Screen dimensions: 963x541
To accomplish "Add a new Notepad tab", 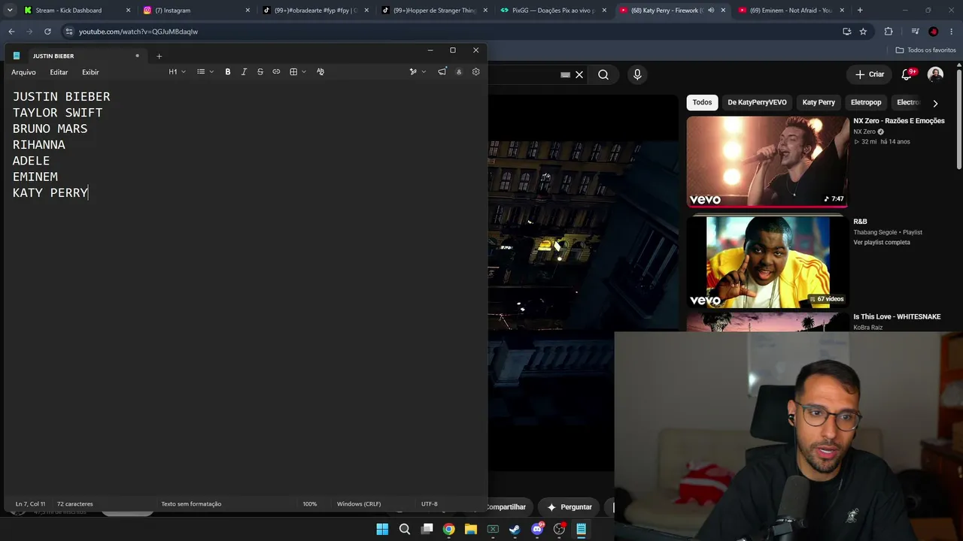I will click(159, 56).
